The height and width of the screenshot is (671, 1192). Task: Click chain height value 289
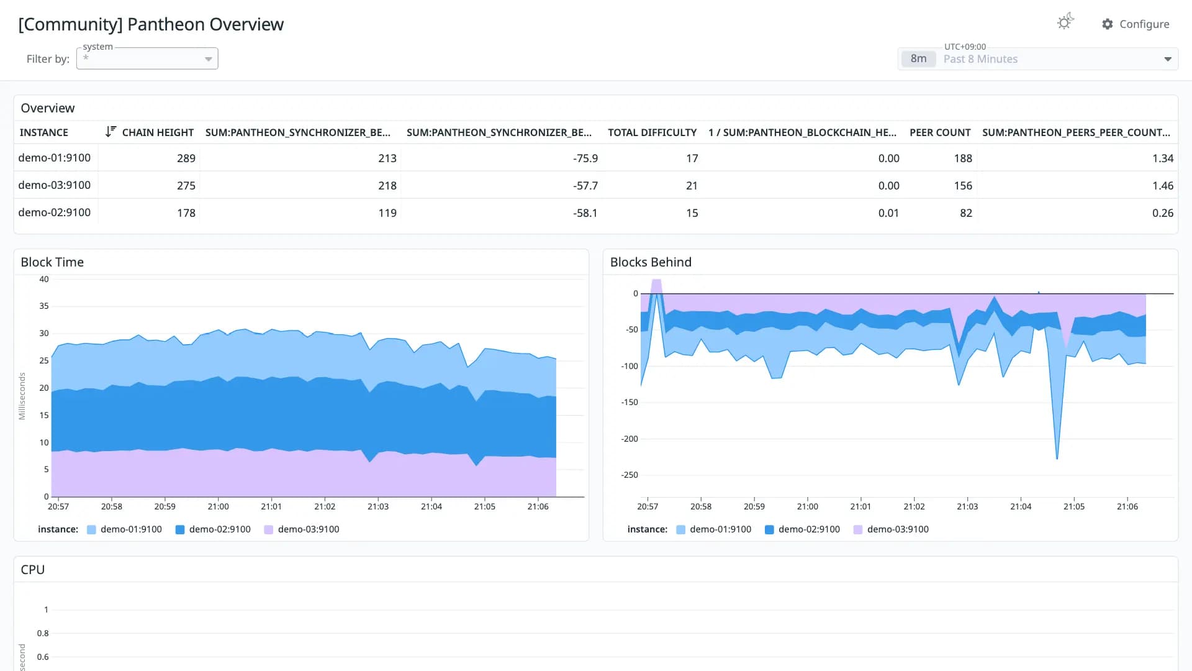click(186, 158)
